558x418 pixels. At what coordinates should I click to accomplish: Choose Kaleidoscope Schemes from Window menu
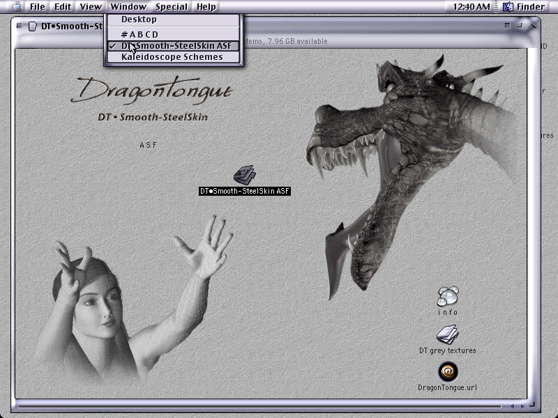click(173, 57)
